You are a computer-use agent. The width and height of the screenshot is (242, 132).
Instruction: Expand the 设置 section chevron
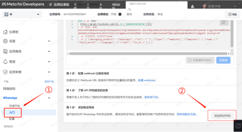click(49, 41)
